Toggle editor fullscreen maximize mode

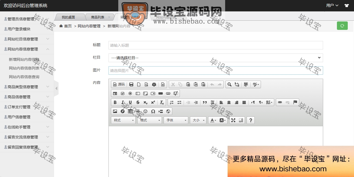click(x=233, y=120)
